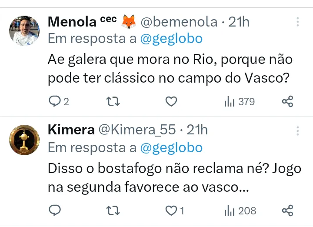Like Menola's tweet

point(171,102)
